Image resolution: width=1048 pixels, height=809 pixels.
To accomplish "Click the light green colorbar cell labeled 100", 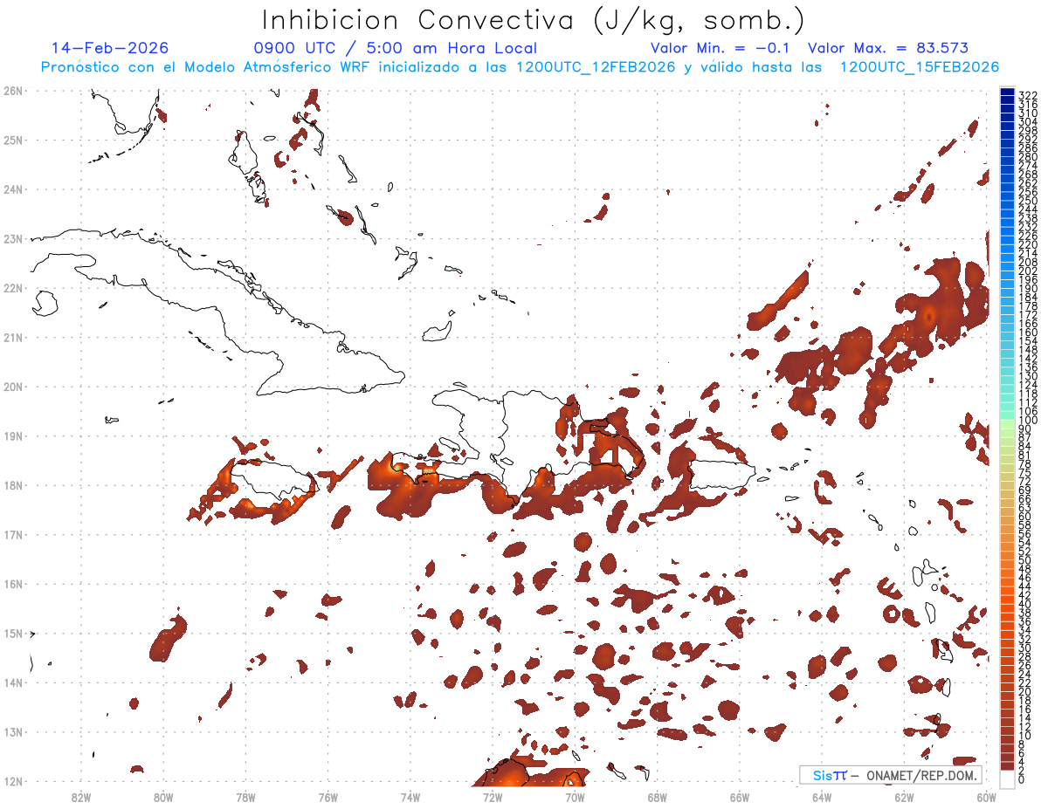I will point(1007,423).
